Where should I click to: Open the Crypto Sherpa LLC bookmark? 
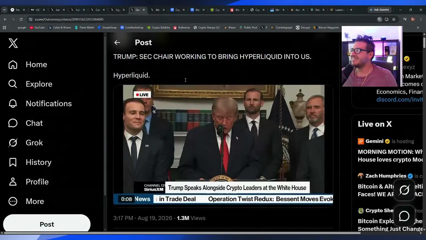207,28
